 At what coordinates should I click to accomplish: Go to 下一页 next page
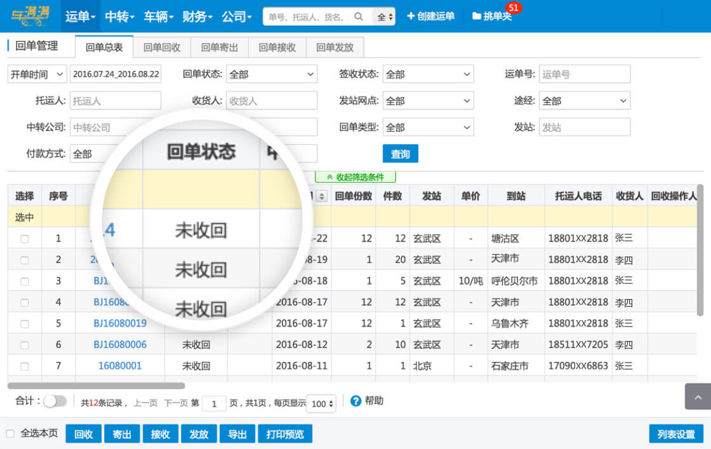click(175, 403)
